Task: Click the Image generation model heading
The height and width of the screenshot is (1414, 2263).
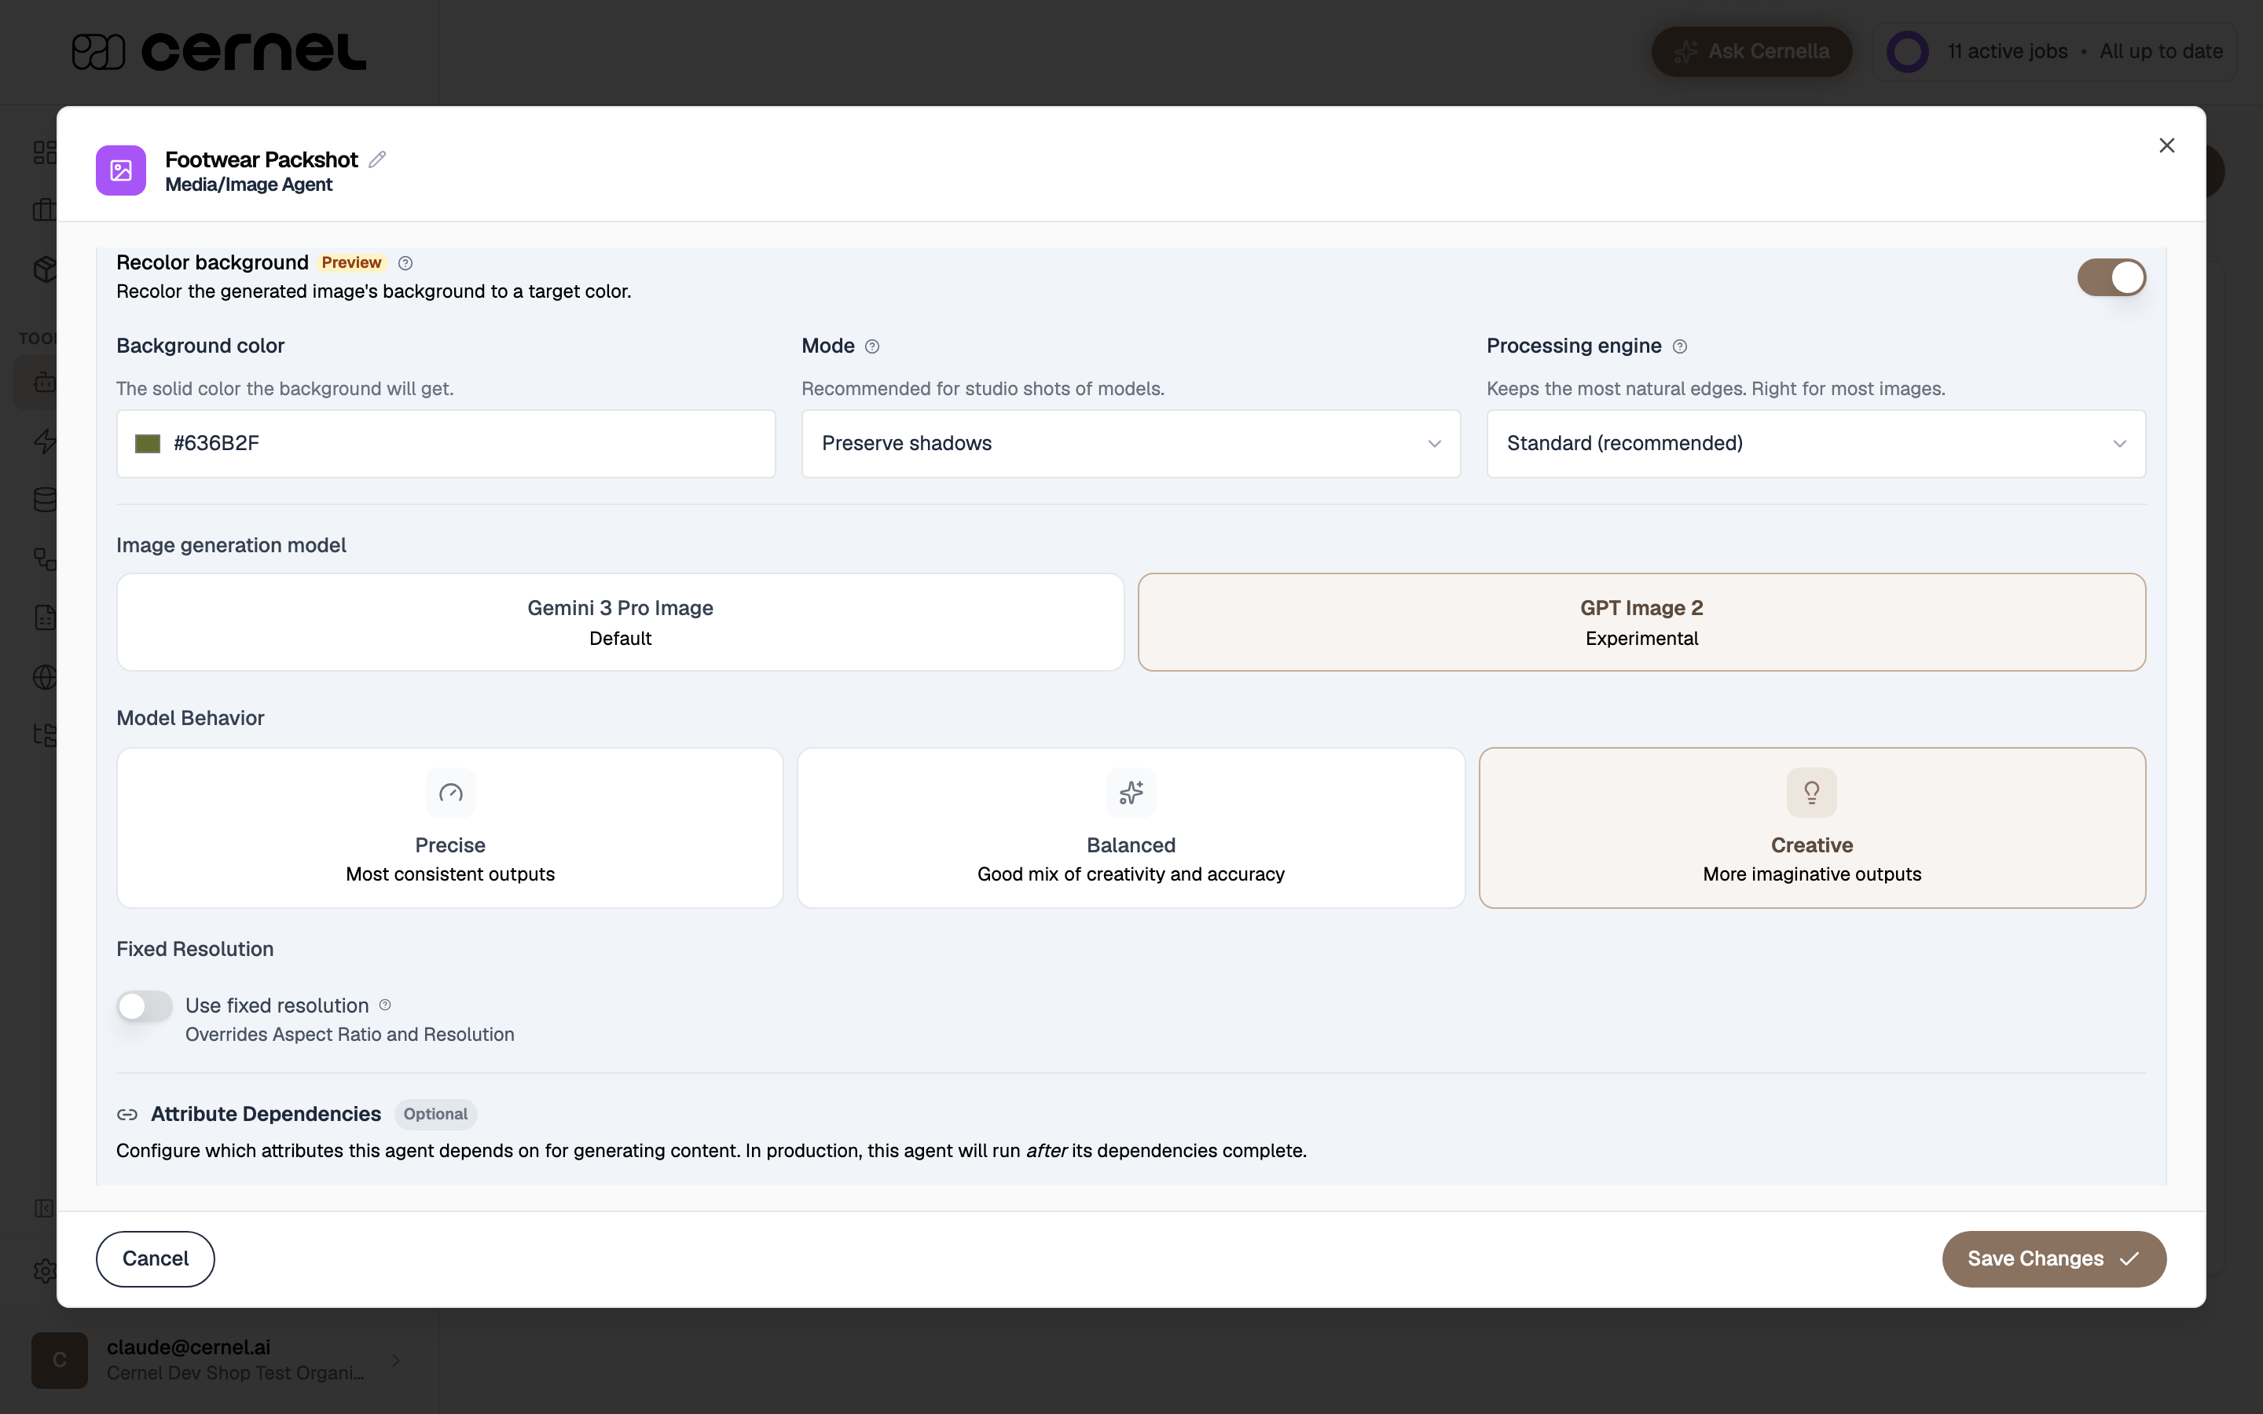Action: (231, 545)
